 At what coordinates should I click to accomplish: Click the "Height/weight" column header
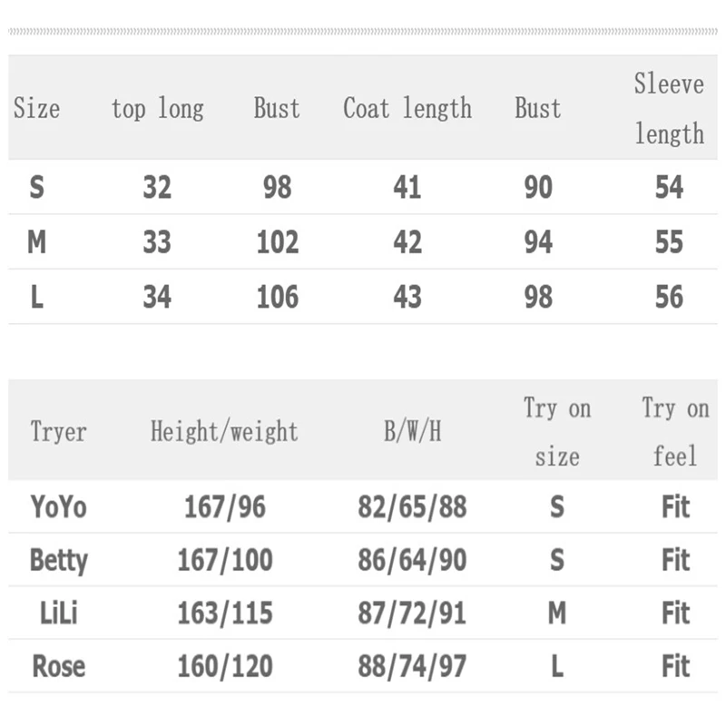(224, 431)
